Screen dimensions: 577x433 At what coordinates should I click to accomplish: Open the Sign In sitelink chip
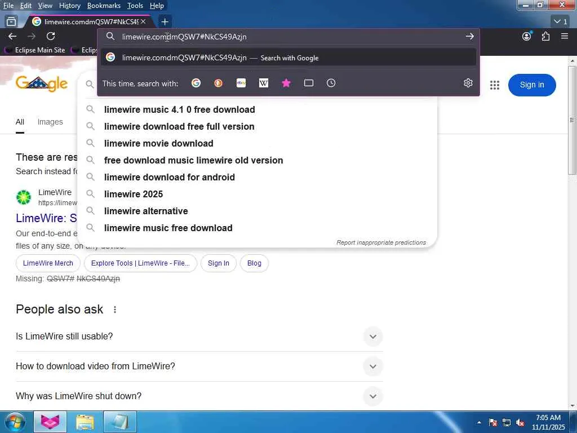pos(218,263)
